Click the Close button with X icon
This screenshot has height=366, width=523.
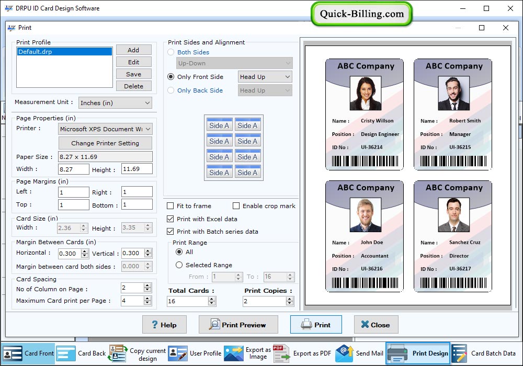point(376,325)
